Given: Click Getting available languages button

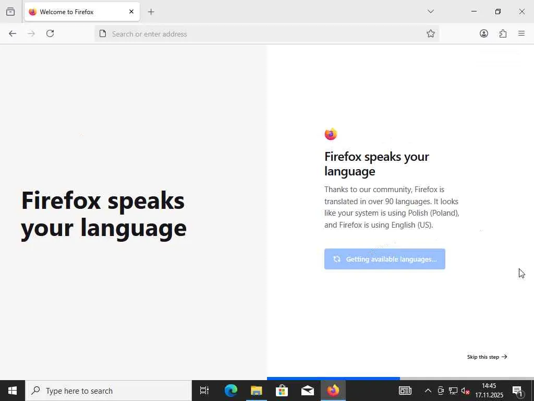Looking at the screenshot, I should (384, 259).
